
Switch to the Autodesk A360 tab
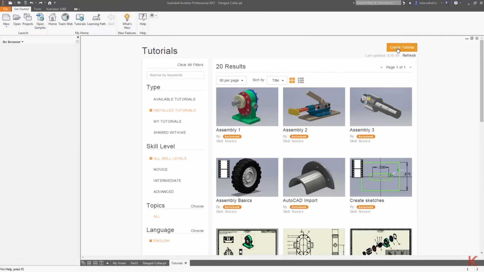56,9
